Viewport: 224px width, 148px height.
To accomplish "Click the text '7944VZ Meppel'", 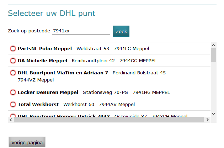I will coord(36,80).
